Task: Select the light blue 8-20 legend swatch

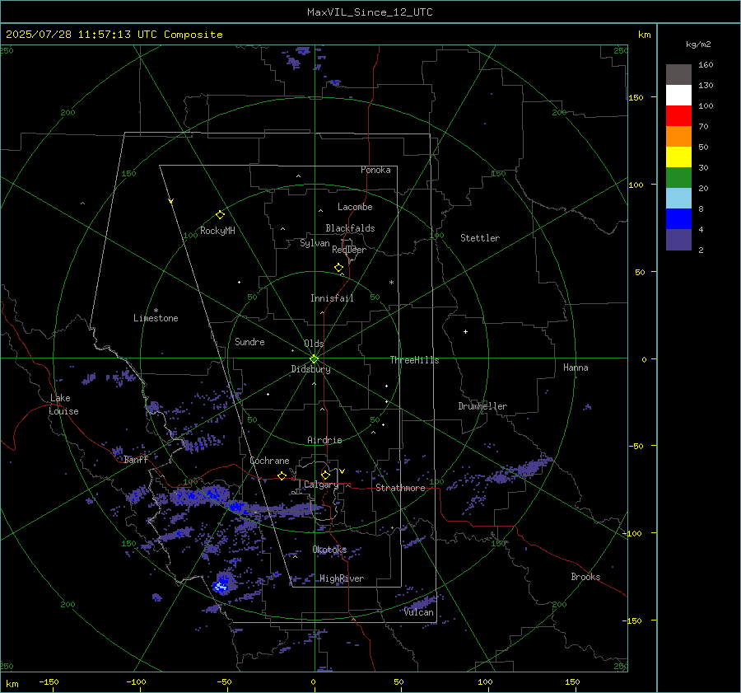Action: [678, 199]
